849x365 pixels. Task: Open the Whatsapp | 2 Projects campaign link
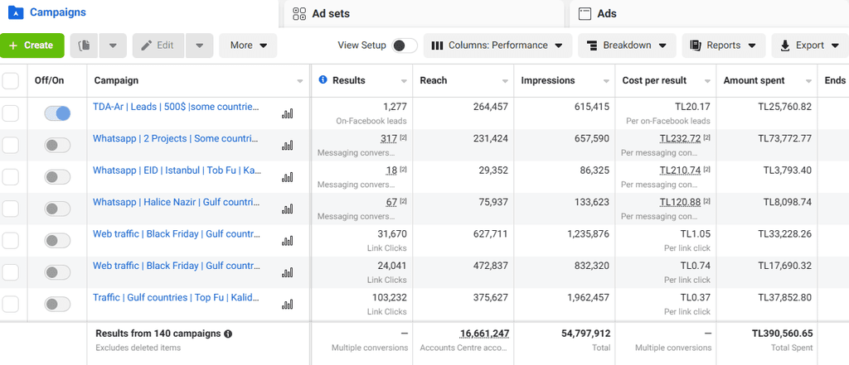click(176, 139)
